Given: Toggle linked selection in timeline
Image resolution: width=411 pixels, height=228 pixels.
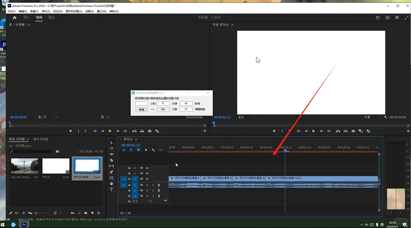Looking at the screenshot, I should (x=138, y=150).
